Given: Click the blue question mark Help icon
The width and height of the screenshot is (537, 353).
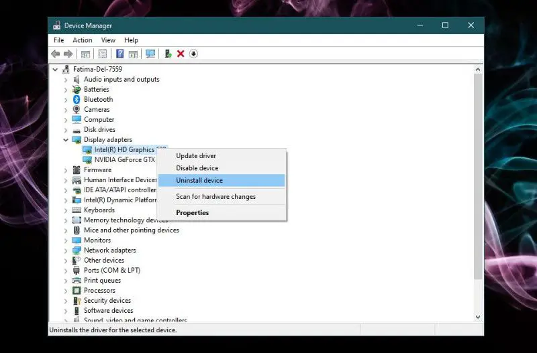Looking at the screenshot, I should click(x=120, y=54).
